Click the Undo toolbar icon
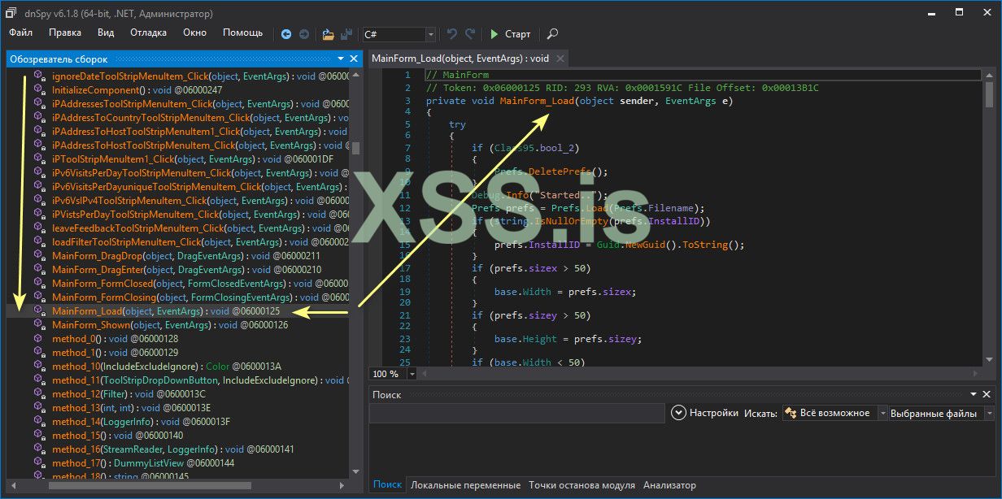 point(452,34)
